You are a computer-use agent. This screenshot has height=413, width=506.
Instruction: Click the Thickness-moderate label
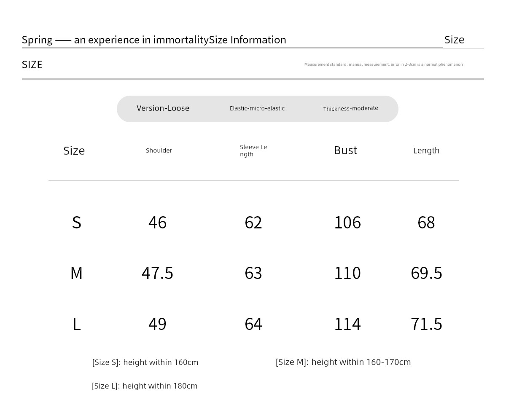coord(350,108)
